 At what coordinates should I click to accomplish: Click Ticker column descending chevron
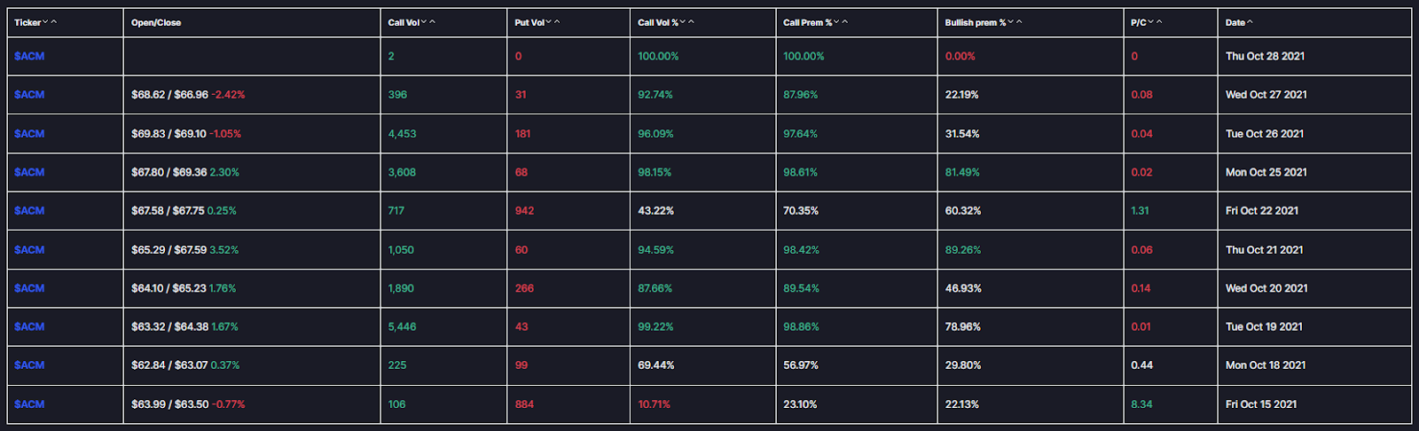click(45, 22)
